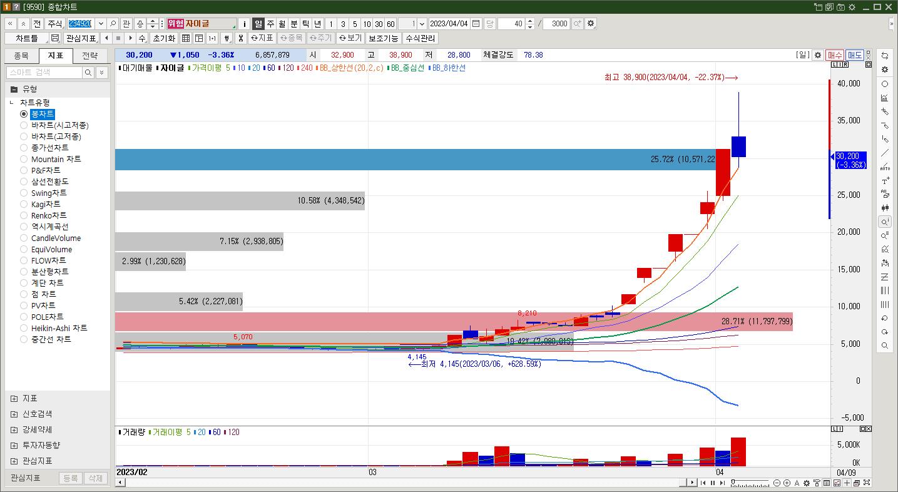Expand the 신호검색 tree section
This screenshot has width=898, height=492.
14,414
